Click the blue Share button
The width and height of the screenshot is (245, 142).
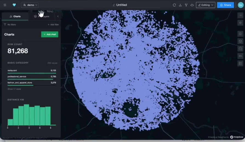tap(226, 5)
